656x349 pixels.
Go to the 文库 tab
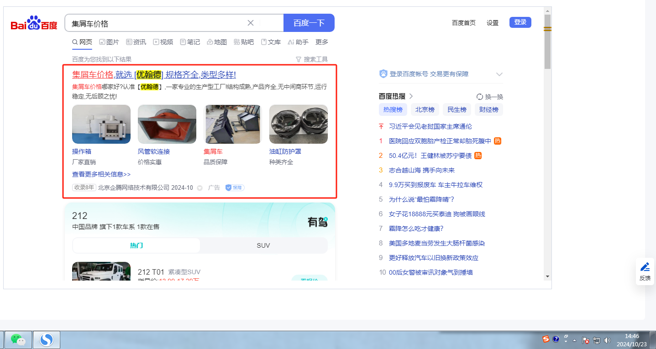tap(271, 42)
